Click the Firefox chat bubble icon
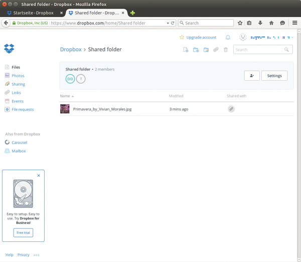This screenshot has height=262, width=301. pos(282,23)
